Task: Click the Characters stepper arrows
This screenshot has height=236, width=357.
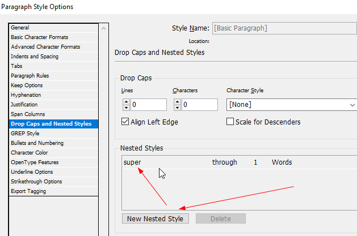Action: tap(177, 105)
